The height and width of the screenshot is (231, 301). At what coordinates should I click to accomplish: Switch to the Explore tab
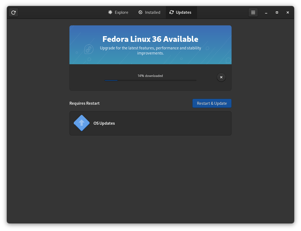coord(118,12)
